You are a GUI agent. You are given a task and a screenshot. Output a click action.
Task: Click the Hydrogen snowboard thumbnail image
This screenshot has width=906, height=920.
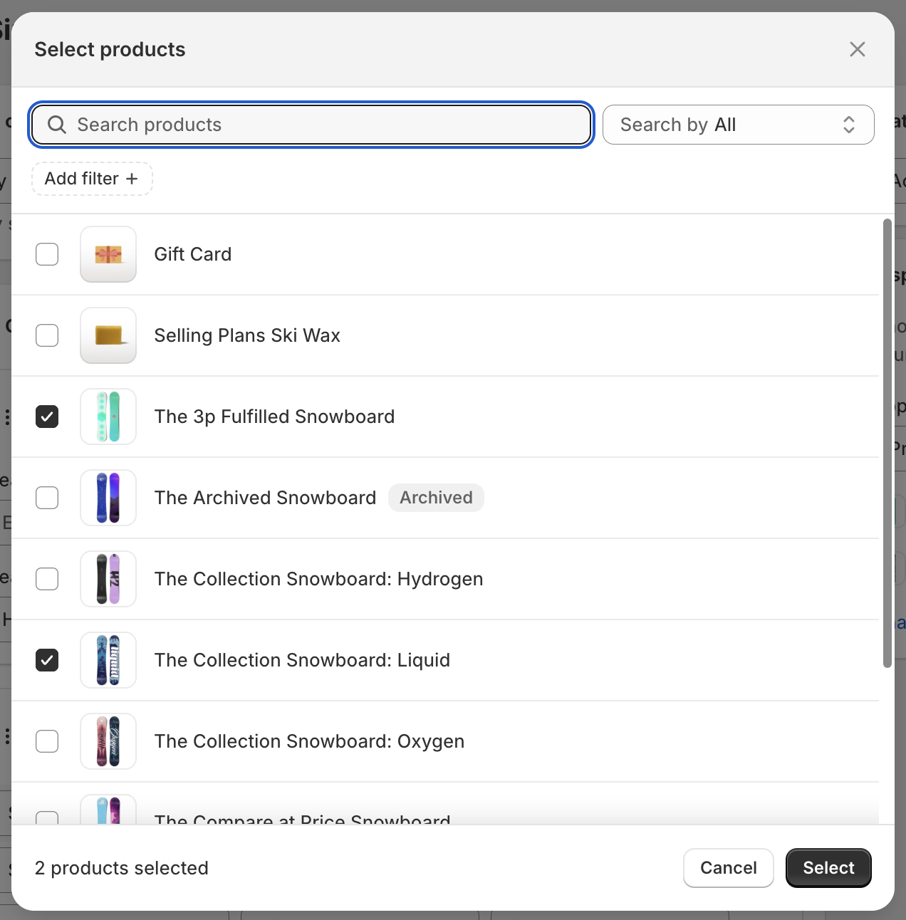point(108,579)
